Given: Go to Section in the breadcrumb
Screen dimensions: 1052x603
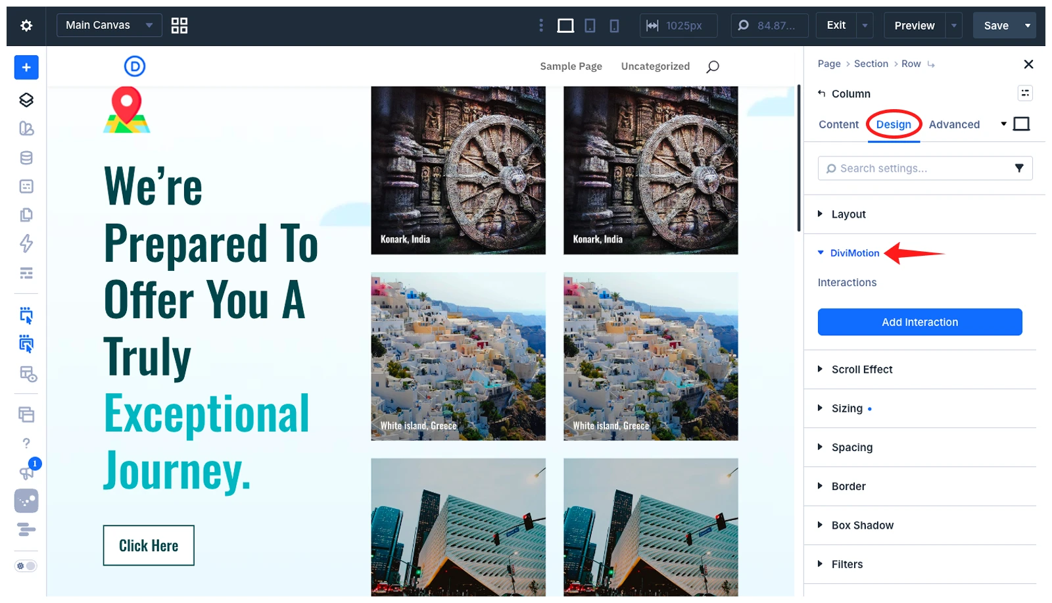Looking at the screenshot, I should coord(871,64).
